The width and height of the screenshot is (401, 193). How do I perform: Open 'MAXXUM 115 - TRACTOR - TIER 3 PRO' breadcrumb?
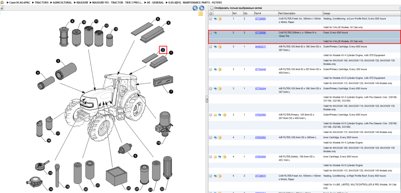click(117, 2)
